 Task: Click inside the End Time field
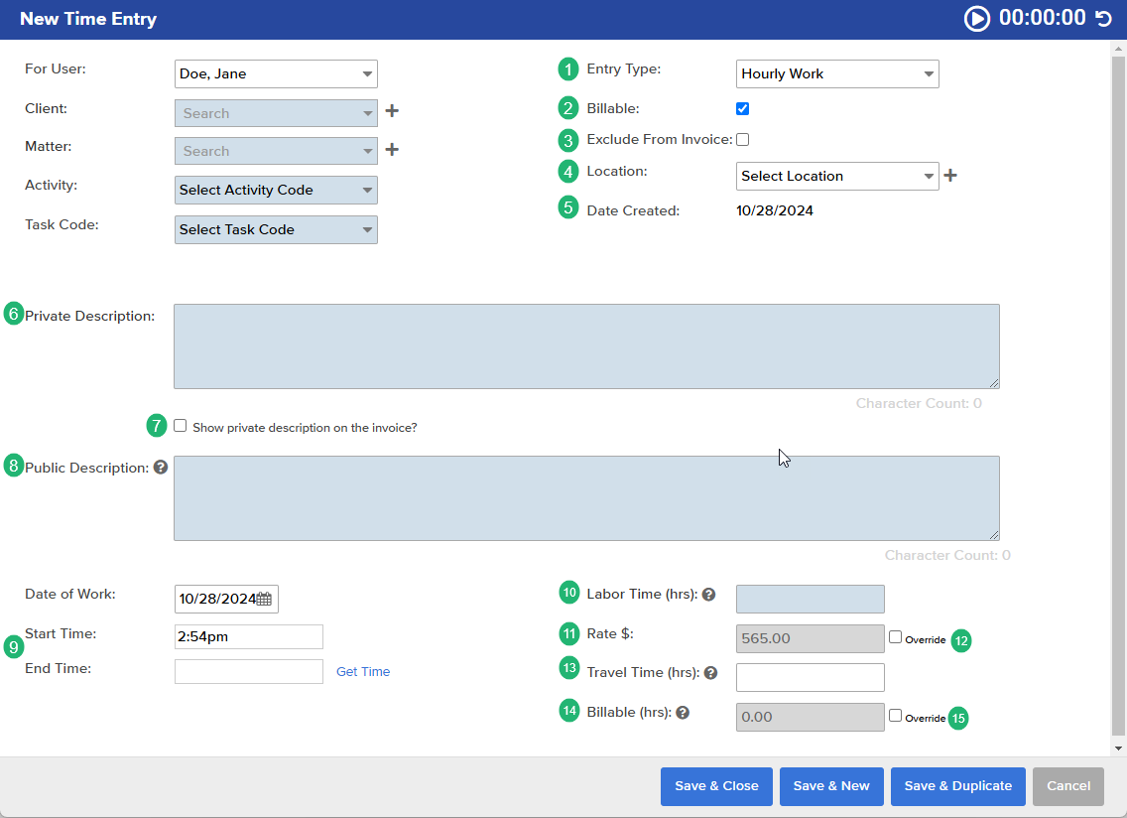point(248,671)
